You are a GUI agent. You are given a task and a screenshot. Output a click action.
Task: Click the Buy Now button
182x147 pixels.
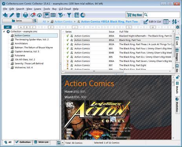coord(134,15)
